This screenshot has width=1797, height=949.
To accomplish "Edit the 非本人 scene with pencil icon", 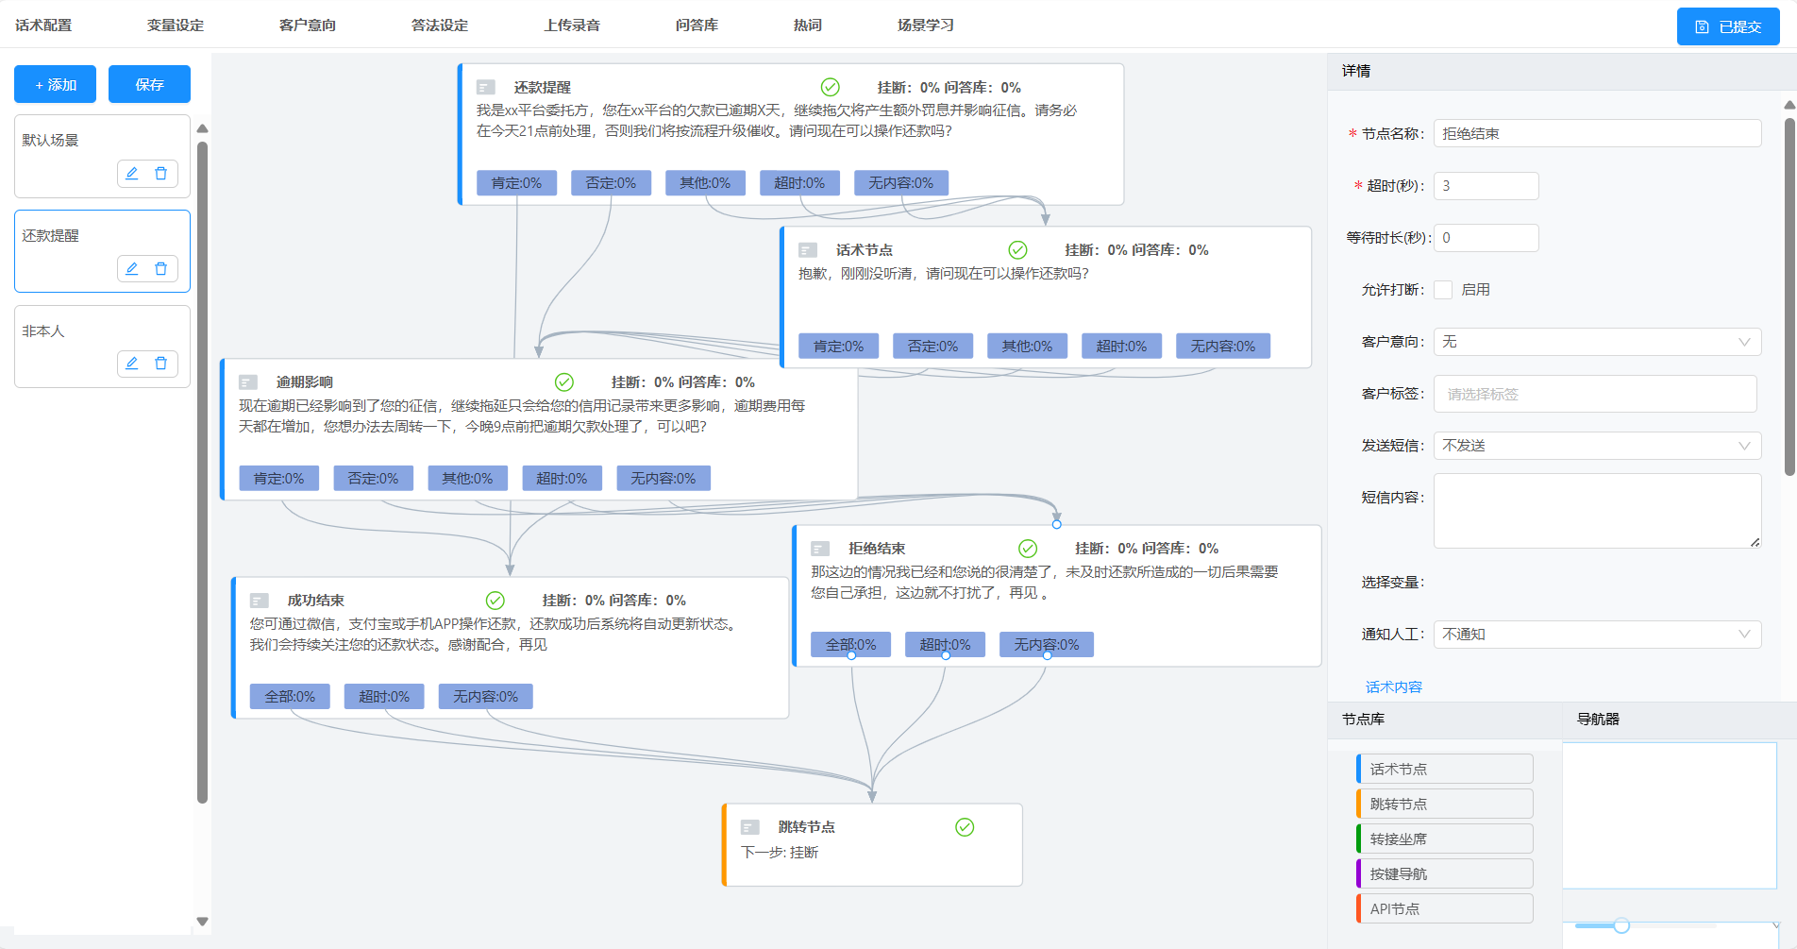I will click(x=132, y=364).
